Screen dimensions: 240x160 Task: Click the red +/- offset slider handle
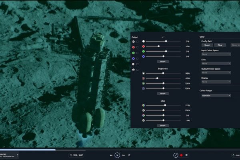point(158,46)
